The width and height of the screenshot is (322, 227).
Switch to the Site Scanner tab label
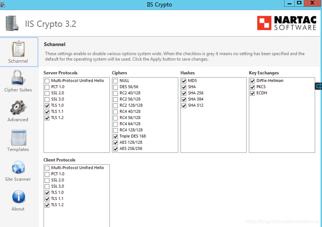tap(18, 179)
